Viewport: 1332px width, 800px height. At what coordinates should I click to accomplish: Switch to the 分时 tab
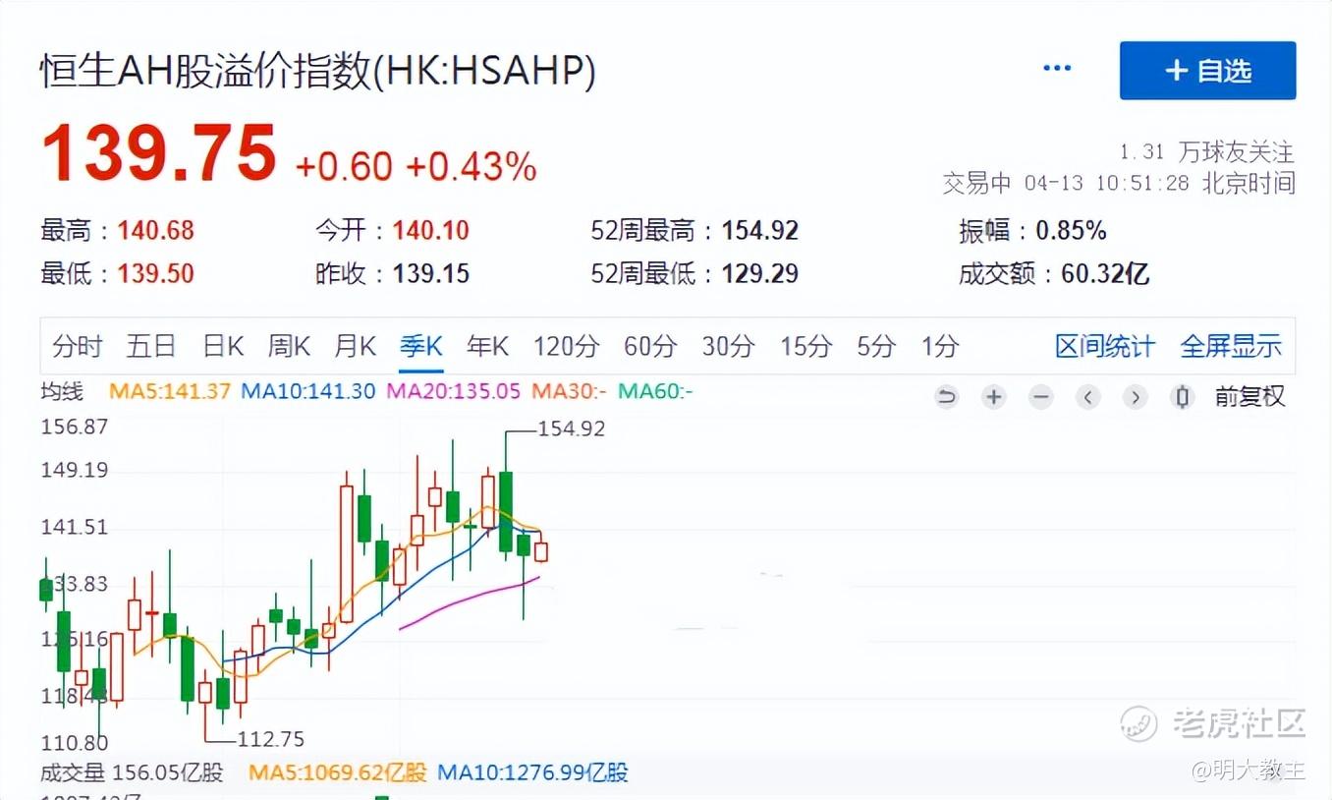[x=77, y=346]
